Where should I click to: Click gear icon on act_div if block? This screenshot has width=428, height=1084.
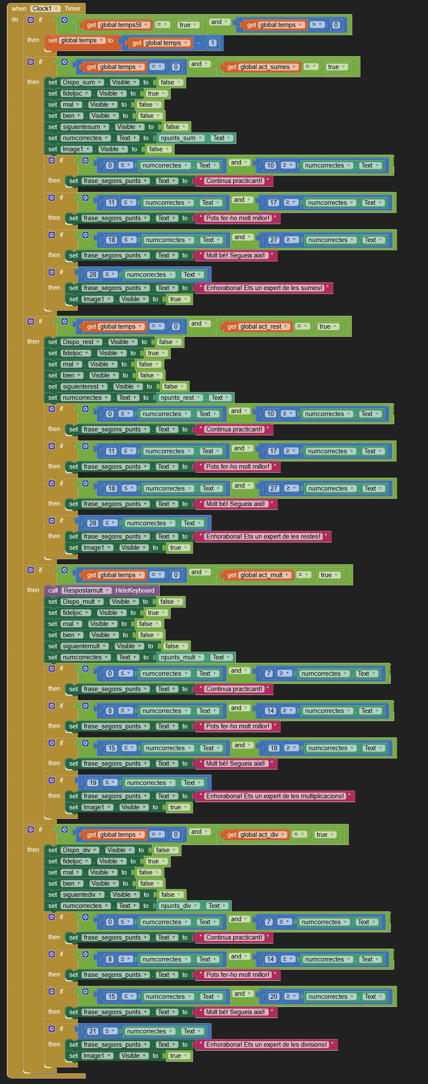point(30,829)
